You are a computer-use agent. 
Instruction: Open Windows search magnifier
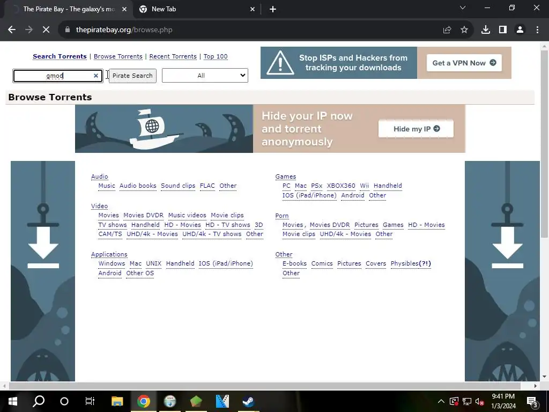39,401
